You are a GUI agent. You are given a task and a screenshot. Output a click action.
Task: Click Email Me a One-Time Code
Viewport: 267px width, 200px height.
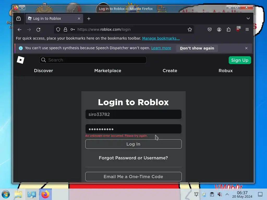(133, 177)
